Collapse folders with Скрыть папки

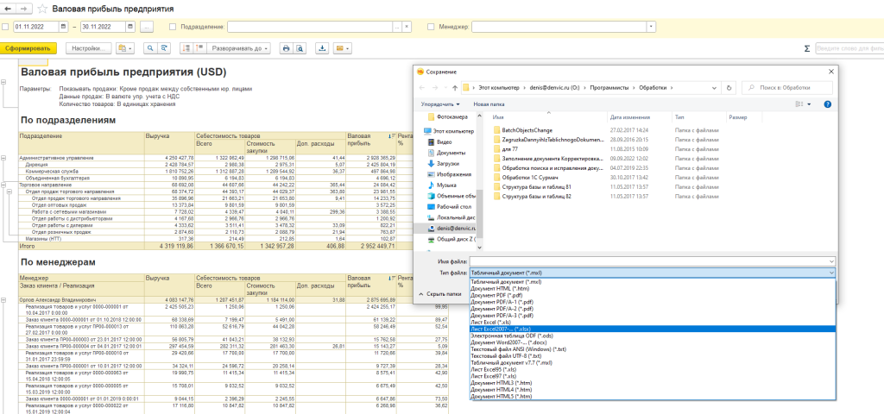click(443, 294)
